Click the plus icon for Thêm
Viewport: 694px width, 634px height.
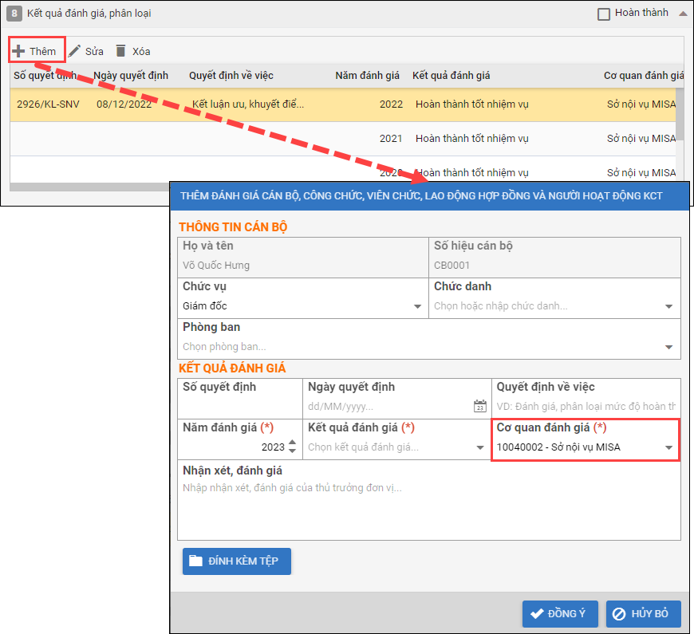click(18, 51)
